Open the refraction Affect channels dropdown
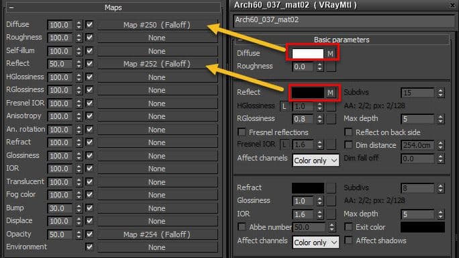This screenshot has height=258, width=459. pos(315,243)
